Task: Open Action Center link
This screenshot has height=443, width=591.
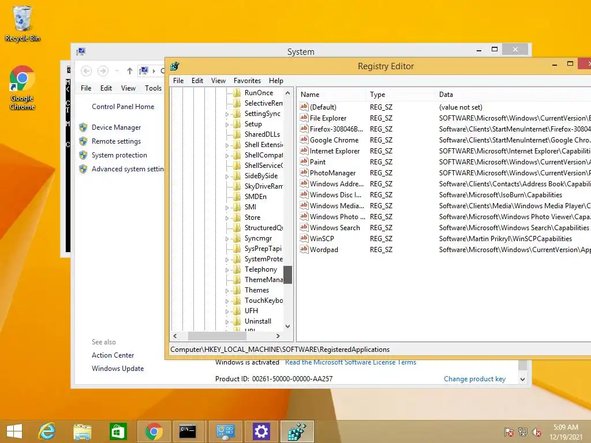Action: (x=113, y=355)
